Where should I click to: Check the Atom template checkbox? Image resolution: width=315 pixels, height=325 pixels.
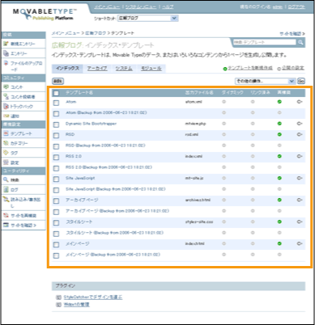(x=56, y=103)
